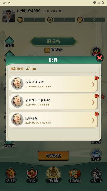107x191 pixels.
Task: Open the 实物商城 shop tab
Action: (75, 175)
